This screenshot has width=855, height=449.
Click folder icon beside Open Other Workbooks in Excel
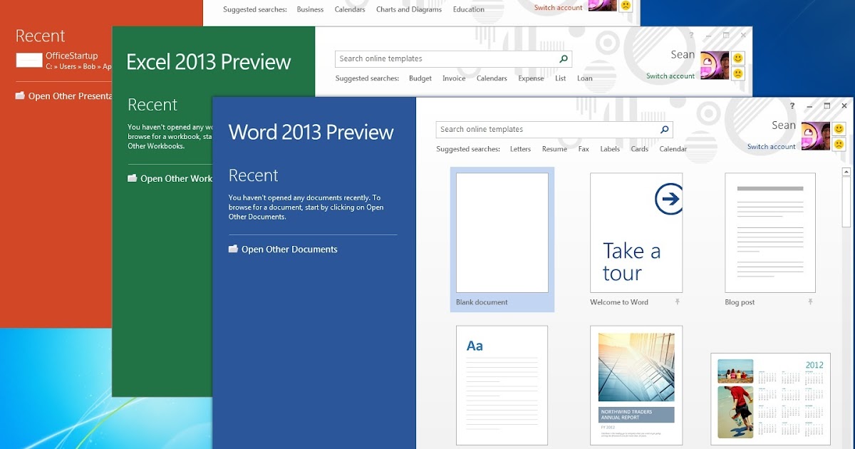pyautogui.click(x=132, y=178)
